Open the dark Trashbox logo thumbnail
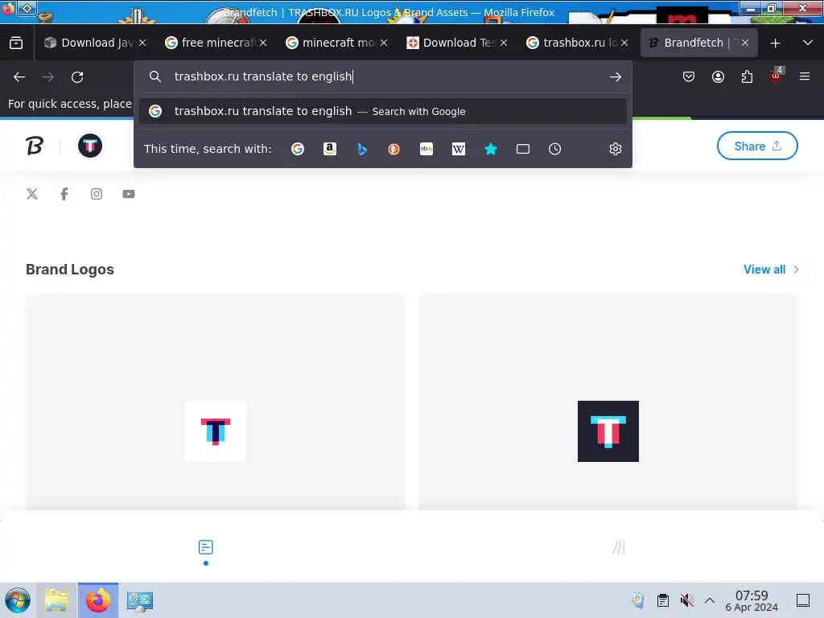This screenshot has height=618, width=824. 608,431
